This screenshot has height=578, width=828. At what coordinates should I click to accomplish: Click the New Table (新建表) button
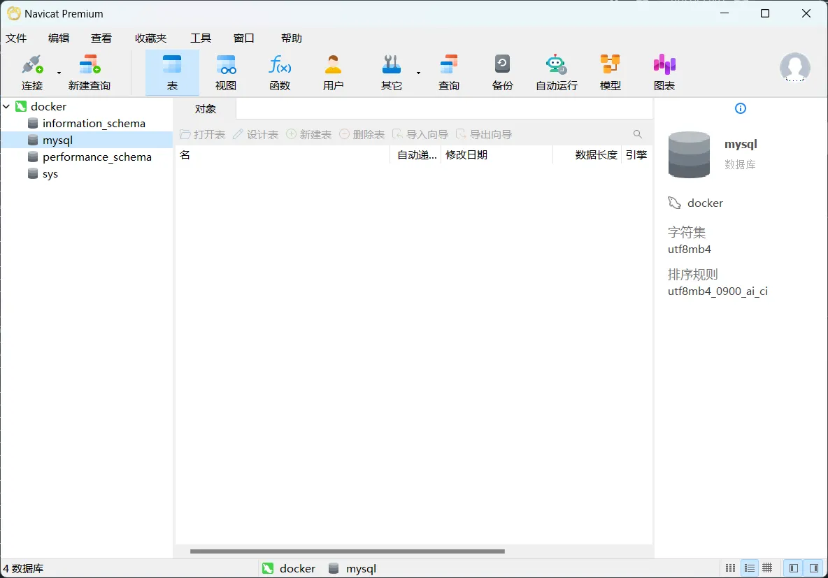point(308,134)
